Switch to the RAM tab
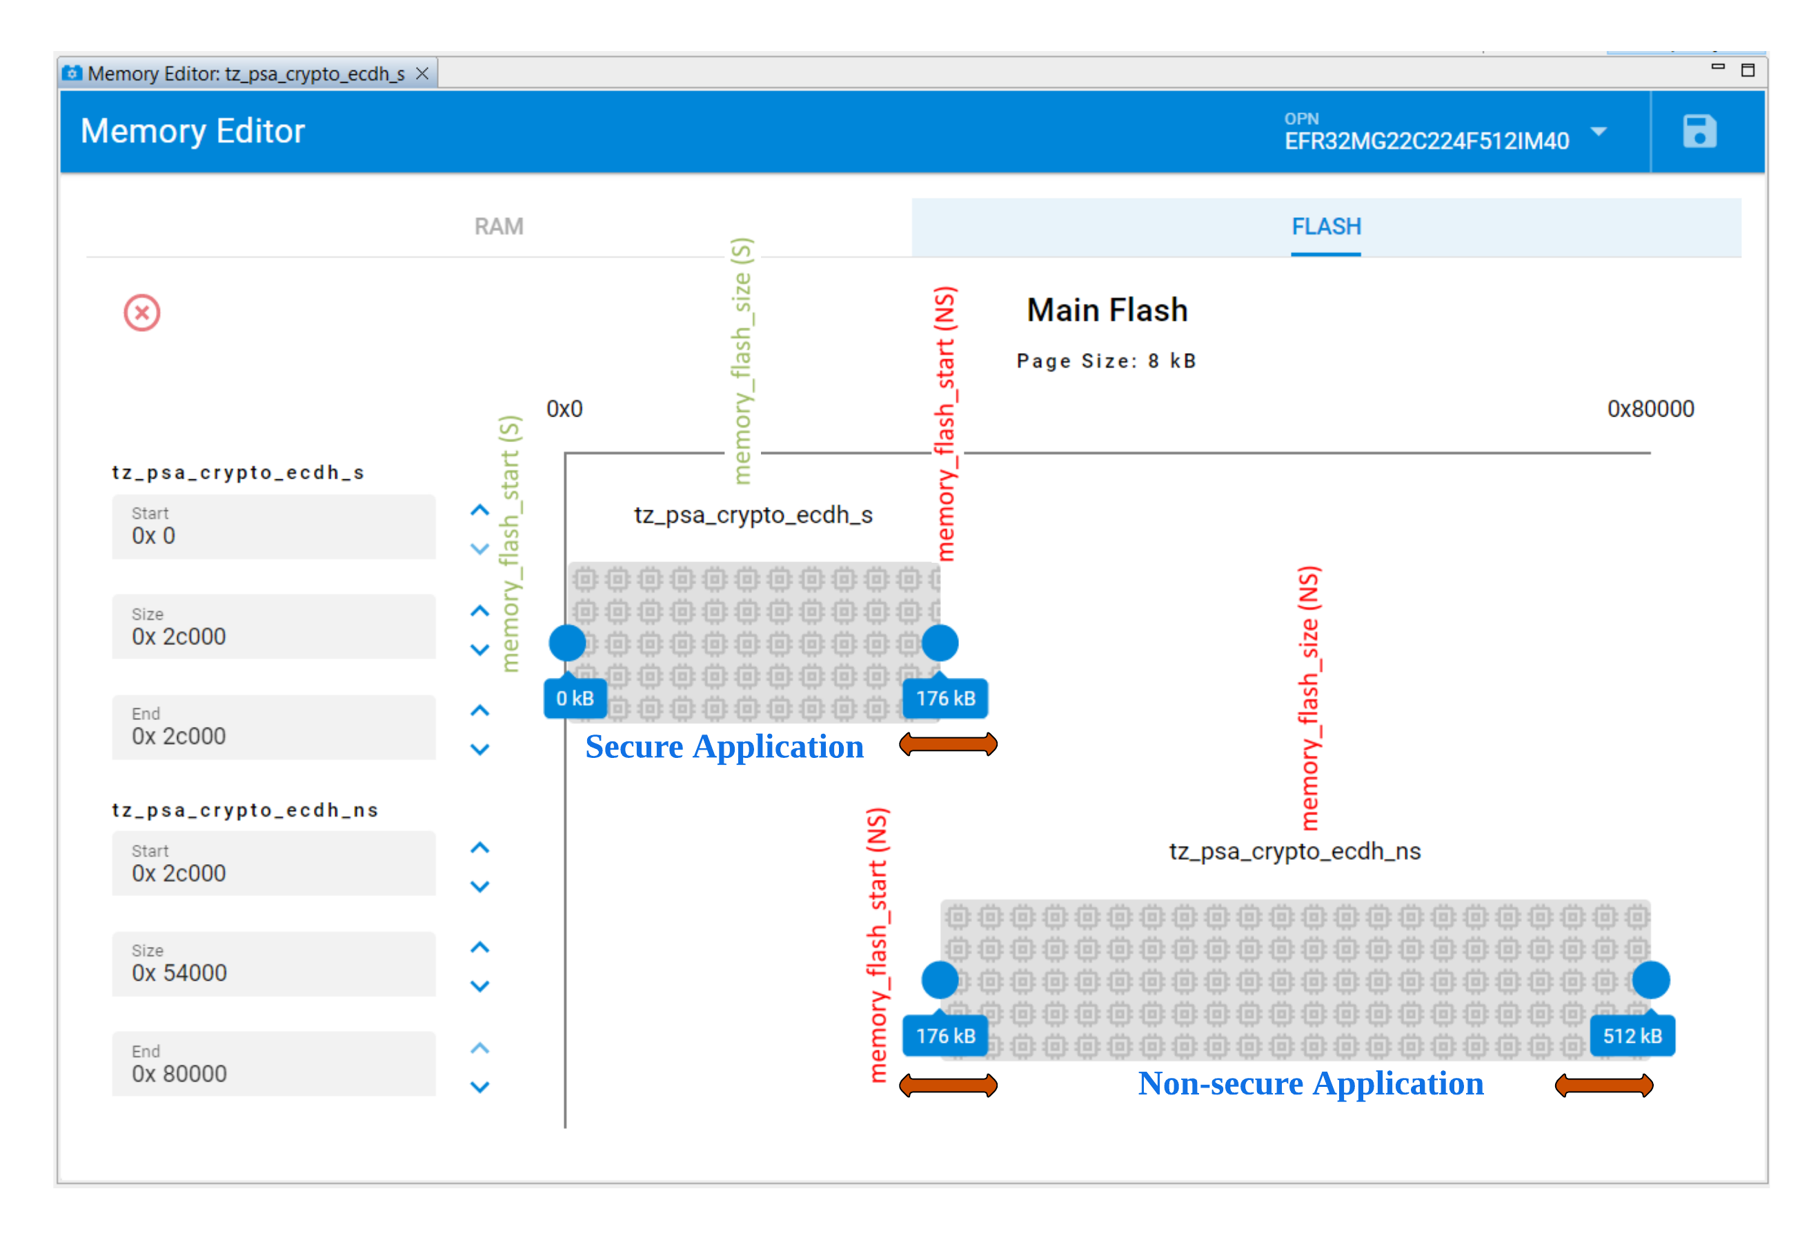 point(498,227)
